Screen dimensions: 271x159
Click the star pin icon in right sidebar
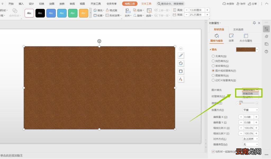[x=266, y=36]
